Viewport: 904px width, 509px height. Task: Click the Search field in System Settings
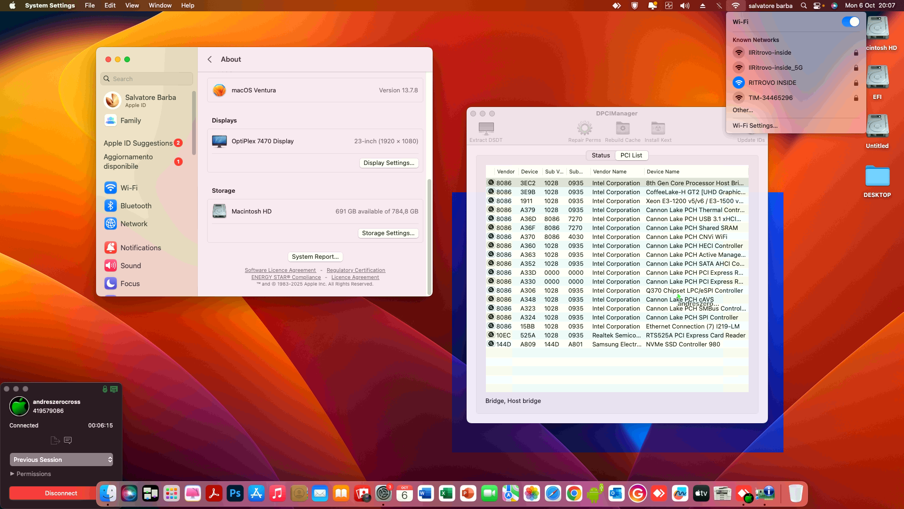tap(146, 79)
